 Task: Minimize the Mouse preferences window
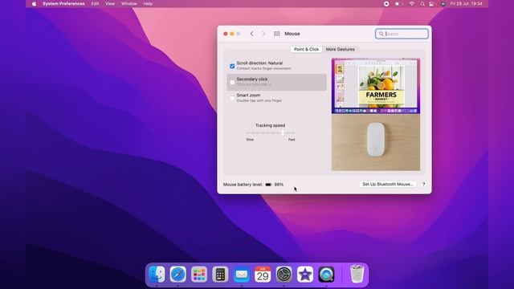click(232, 34)
